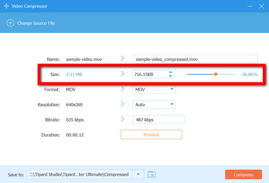Click the arrow in the Name row
This screenshot has height=183, width=269.
click(x=123, y=59)
